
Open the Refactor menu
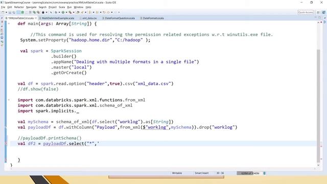pyautogui.click(x=19, y=7)
